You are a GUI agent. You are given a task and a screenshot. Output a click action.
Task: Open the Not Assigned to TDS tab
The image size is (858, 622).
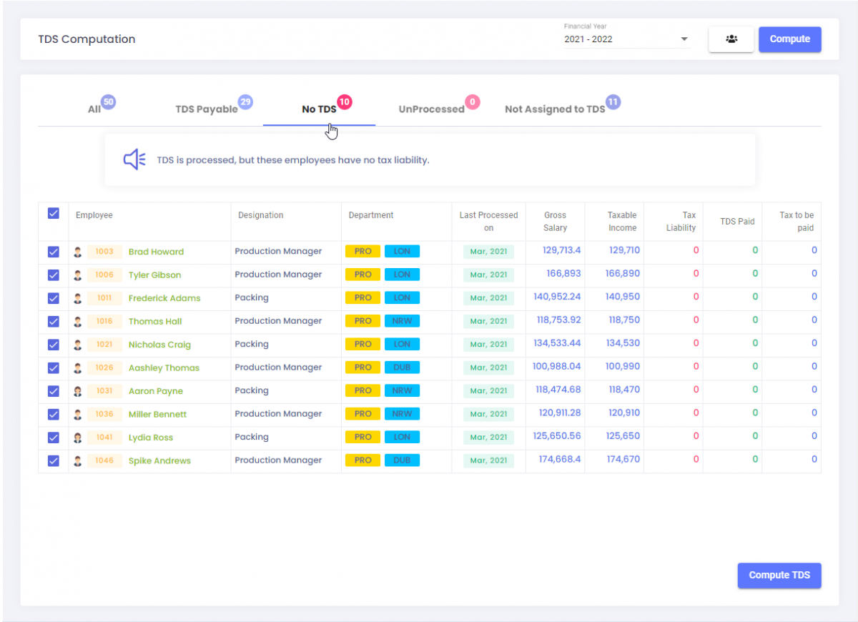coord(556,109)
